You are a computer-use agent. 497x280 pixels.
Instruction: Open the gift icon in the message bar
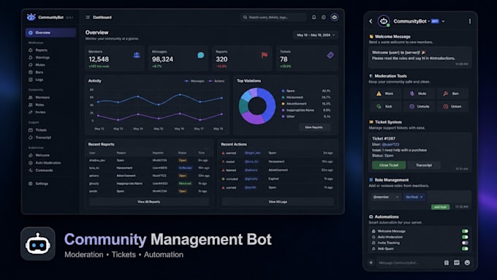click(x=447, y=262)
